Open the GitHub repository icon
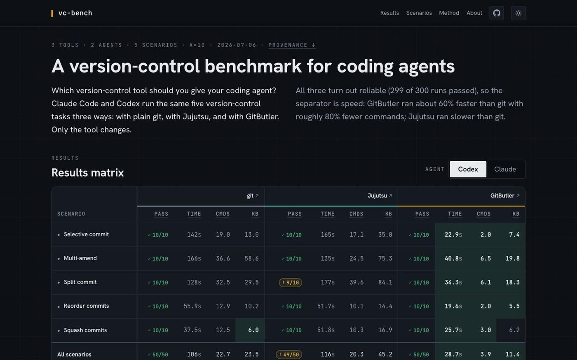 click(497, 13)
